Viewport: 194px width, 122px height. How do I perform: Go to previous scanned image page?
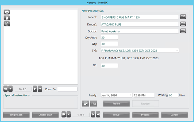pos(11,89)
